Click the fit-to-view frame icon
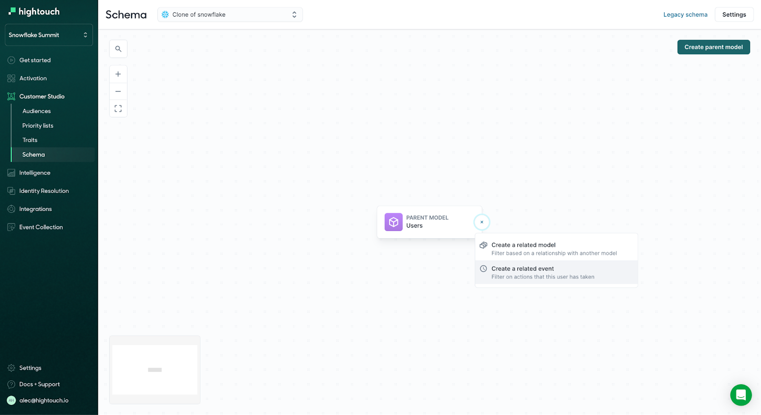Image resolution: width=761 pixels, height=415 pixels. tap(118, 109)
